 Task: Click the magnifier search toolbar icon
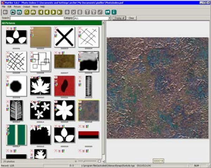27,12
